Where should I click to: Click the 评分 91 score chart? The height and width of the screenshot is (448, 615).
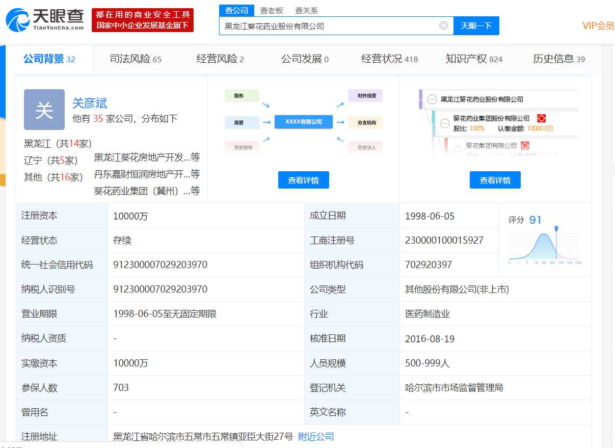pyautogui.click(x=544, y=241)
